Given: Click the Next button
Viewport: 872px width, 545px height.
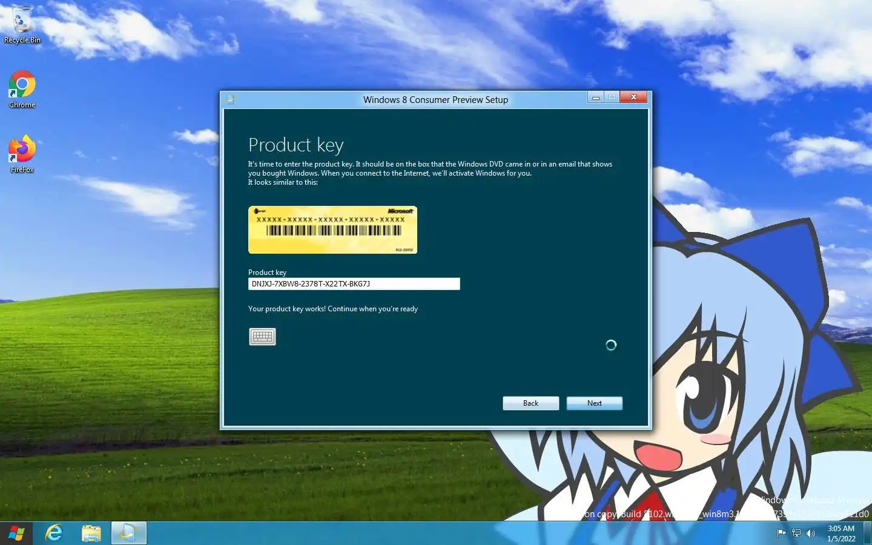Looking at the screenshot, I should click(594, 403).
